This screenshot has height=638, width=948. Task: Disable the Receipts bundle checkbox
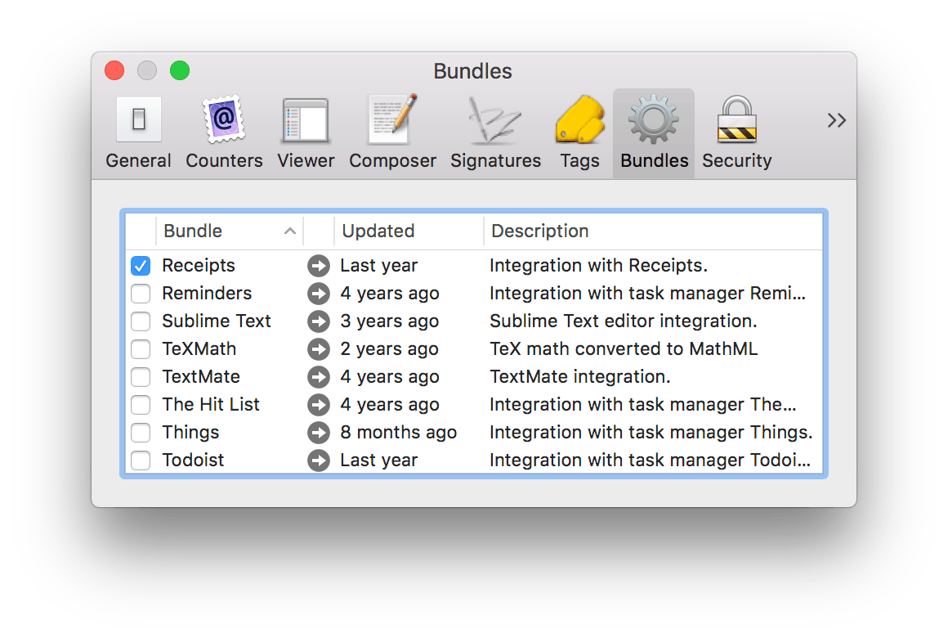coord(140,265)
